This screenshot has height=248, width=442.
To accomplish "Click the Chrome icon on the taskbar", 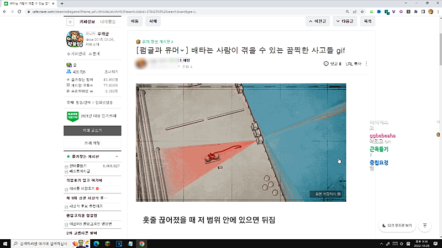I will tap(141, 244).
